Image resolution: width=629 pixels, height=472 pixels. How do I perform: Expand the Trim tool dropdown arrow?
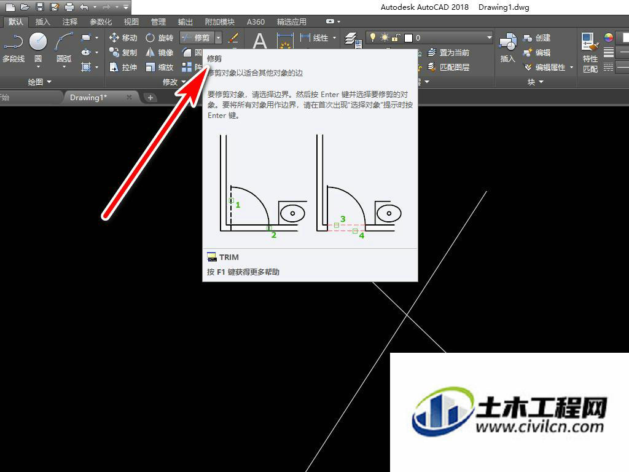pos(218,37)
